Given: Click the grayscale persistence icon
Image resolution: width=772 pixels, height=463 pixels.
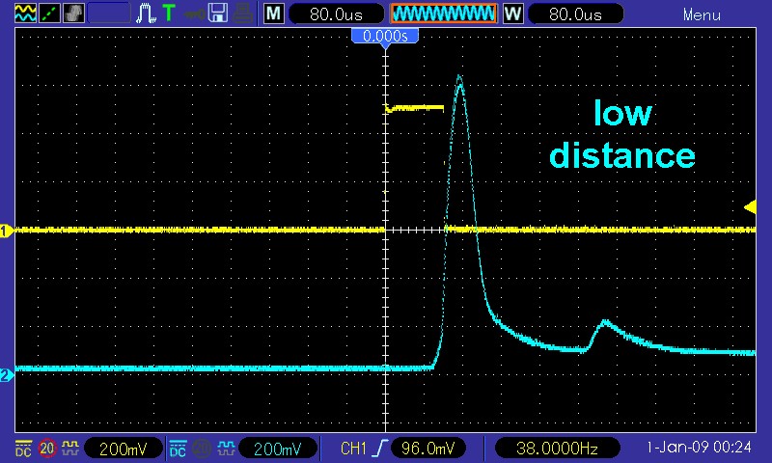Looking at the screenshot, I should tap(73, 14).
